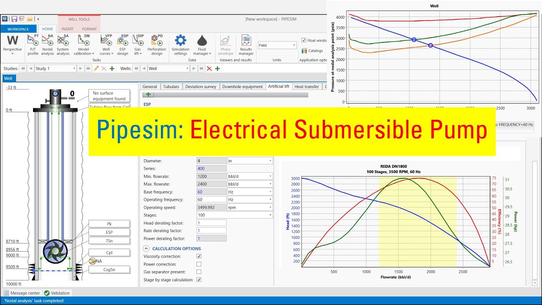Click the Cpl label in schematic
This screenshot has width=542, height=305.
coord(109,252)
